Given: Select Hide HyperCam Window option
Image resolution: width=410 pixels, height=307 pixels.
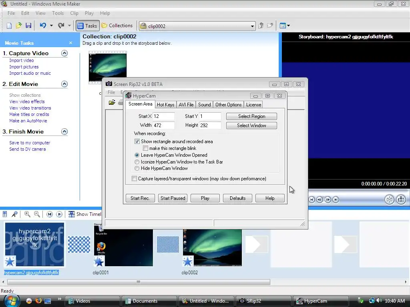Looking at the screenshot, I should coord(137,168).
